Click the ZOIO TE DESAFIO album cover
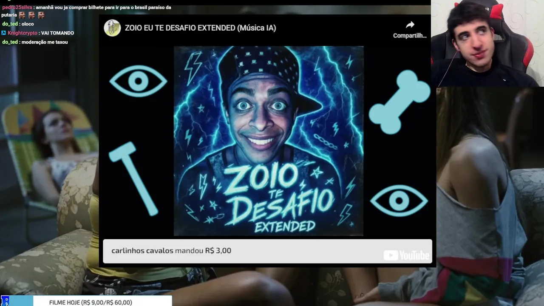Viewport: 544px width, 306px height. click(269, 141)
